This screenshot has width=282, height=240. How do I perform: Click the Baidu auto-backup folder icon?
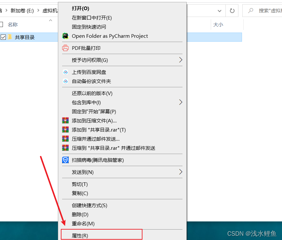[x=65, y=81]
